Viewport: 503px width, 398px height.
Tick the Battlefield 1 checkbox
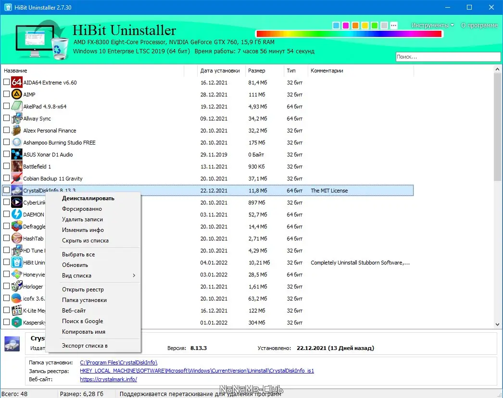6,166
